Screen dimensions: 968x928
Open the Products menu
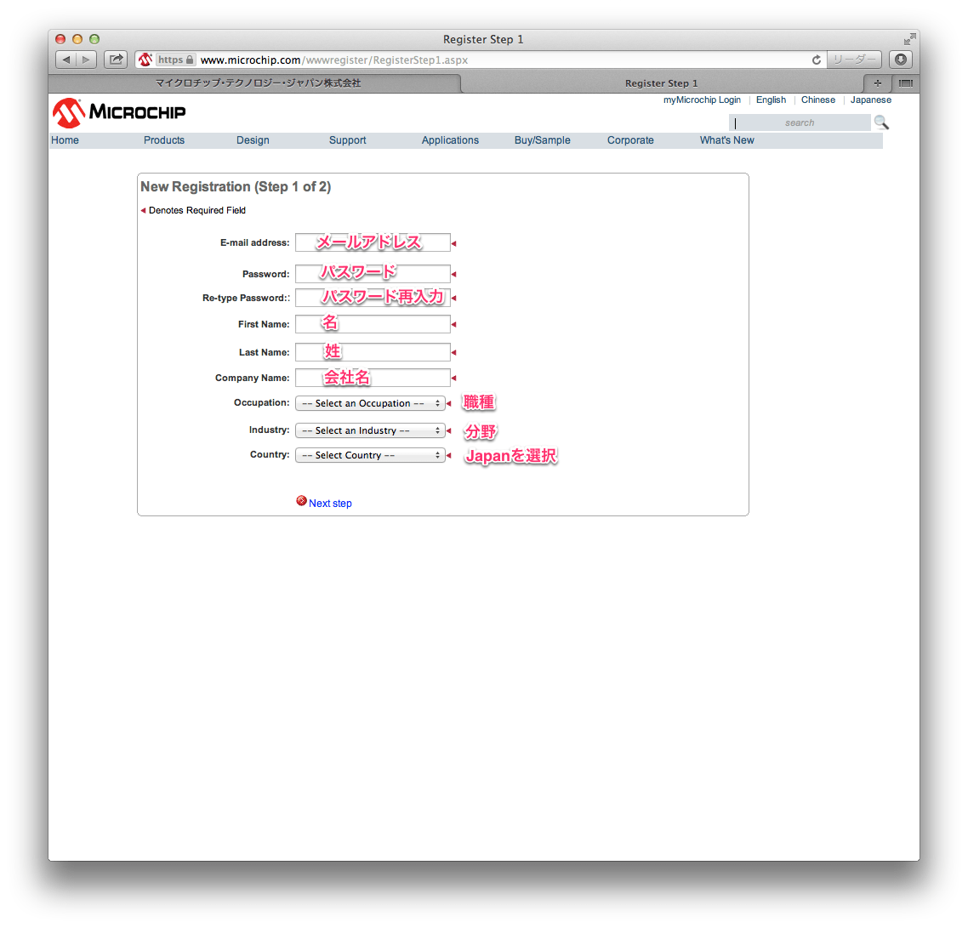(164, 140)
